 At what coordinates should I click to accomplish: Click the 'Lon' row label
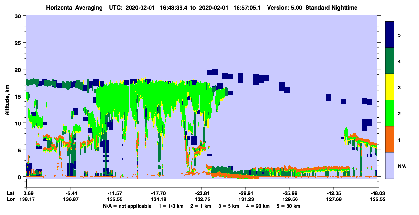click(11, 199)
